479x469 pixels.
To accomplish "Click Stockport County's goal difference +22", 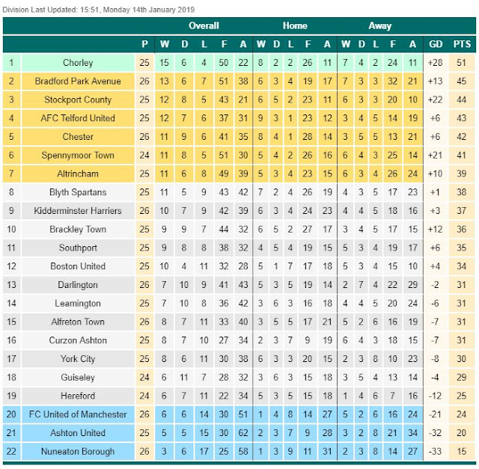I will coord(435,99).
